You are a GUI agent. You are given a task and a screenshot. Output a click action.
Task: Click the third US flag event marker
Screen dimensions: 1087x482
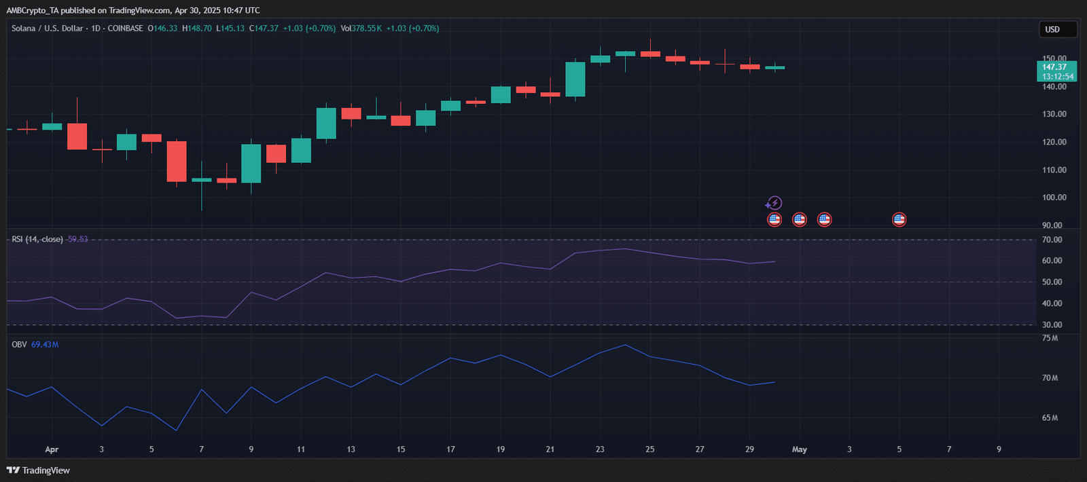[x=824, y=219]
